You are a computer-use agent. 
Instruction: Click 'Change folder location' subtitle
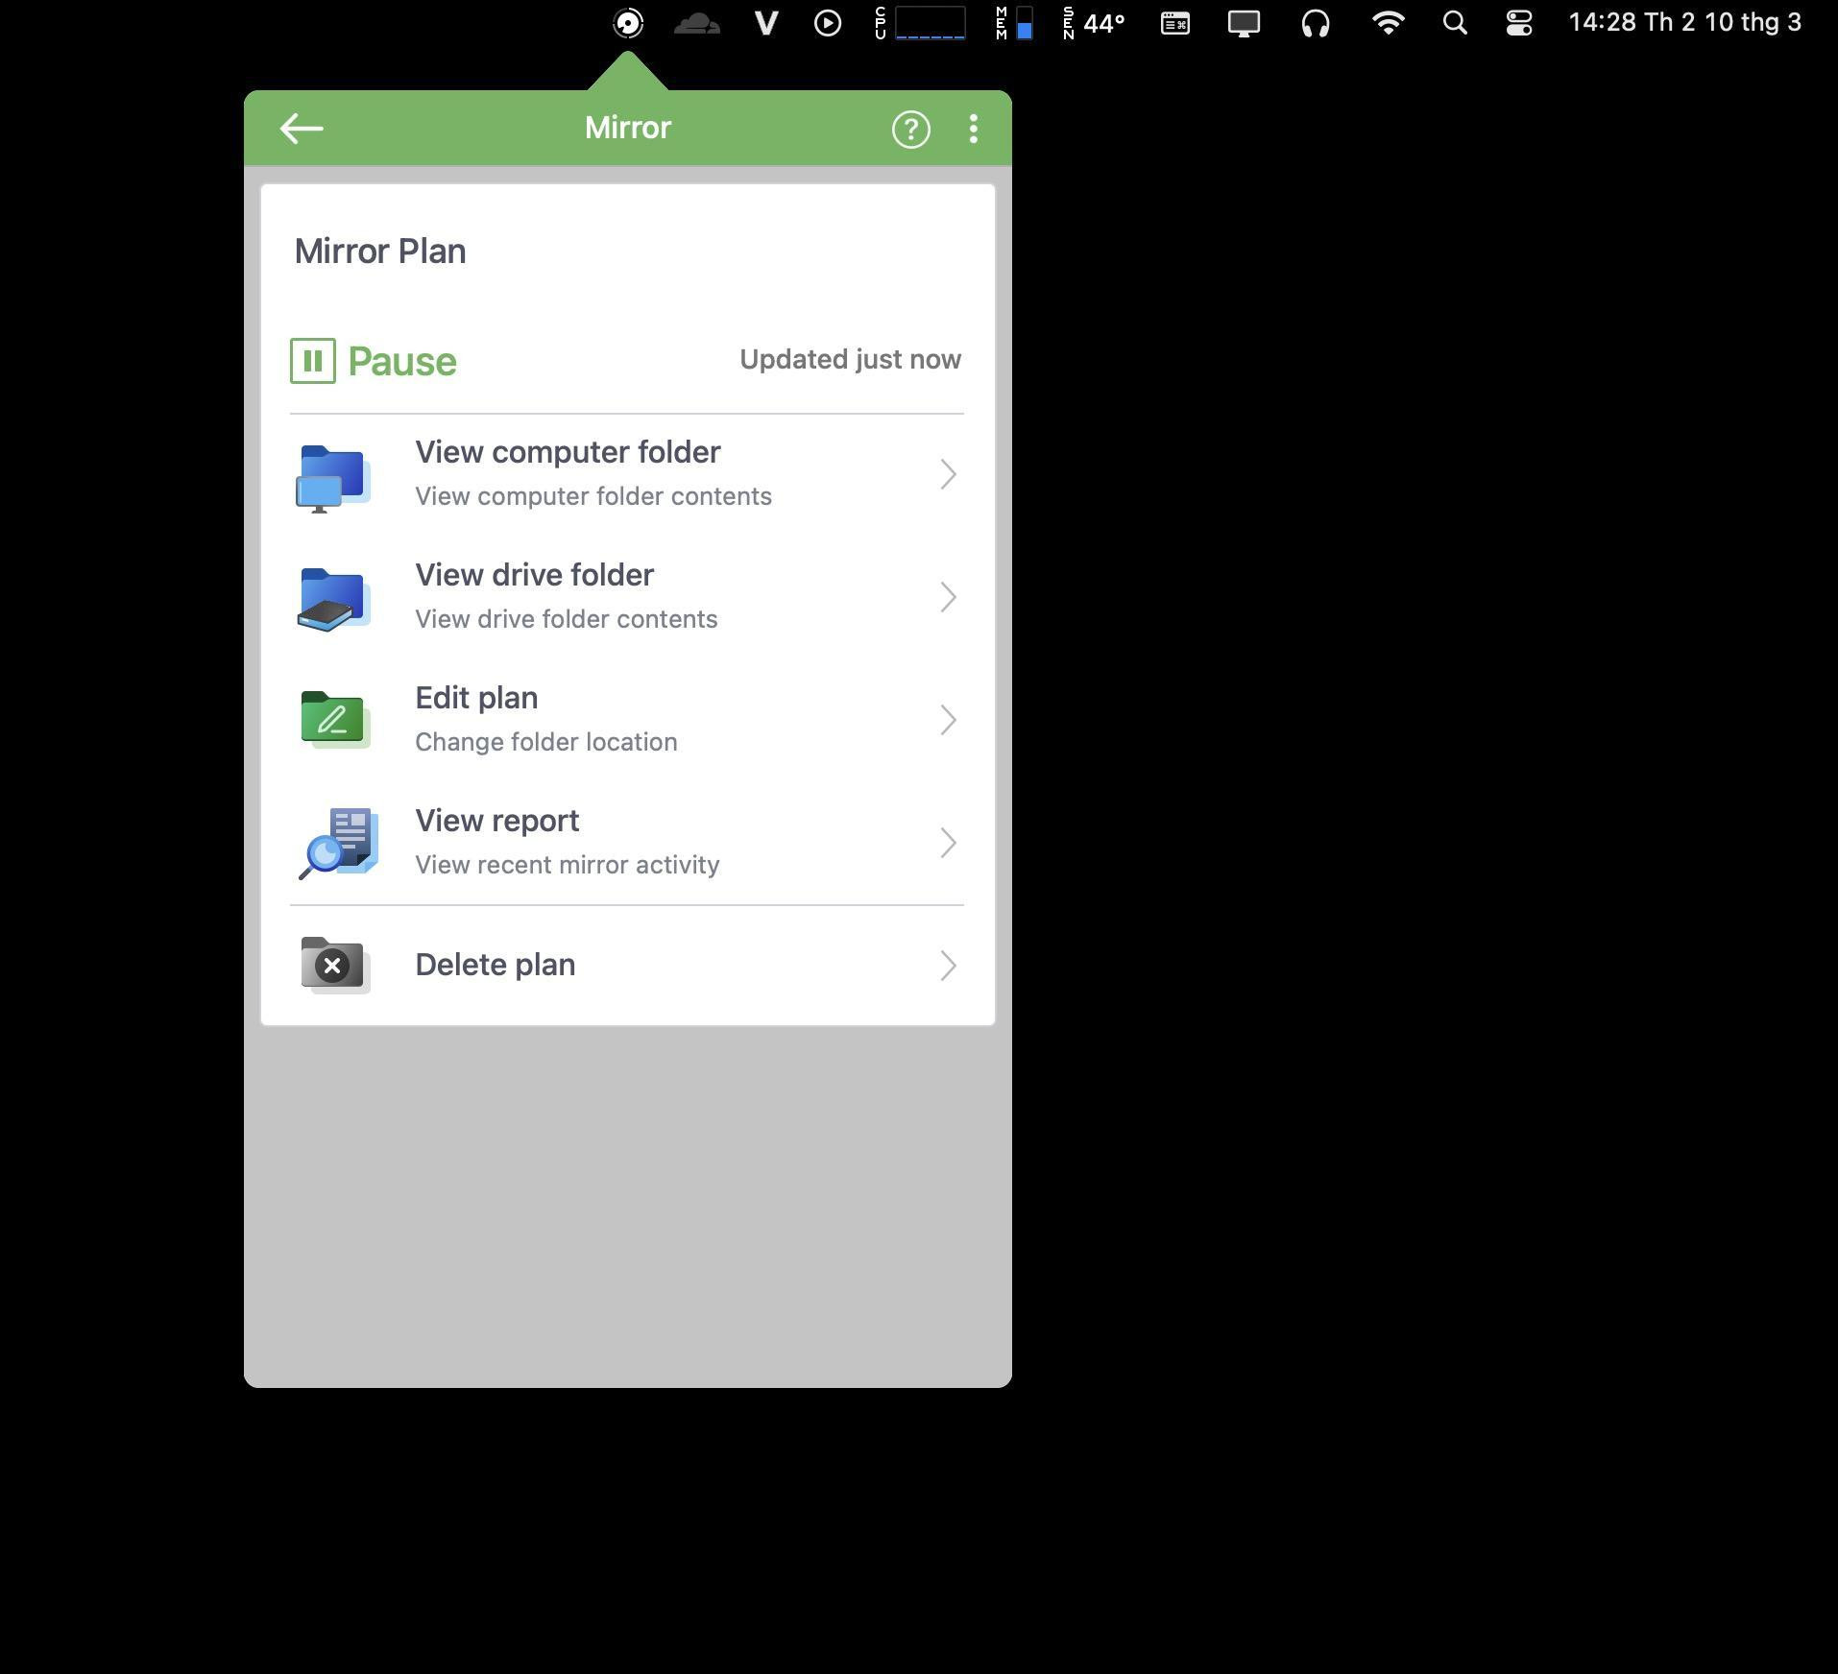[x=546, y=742]
